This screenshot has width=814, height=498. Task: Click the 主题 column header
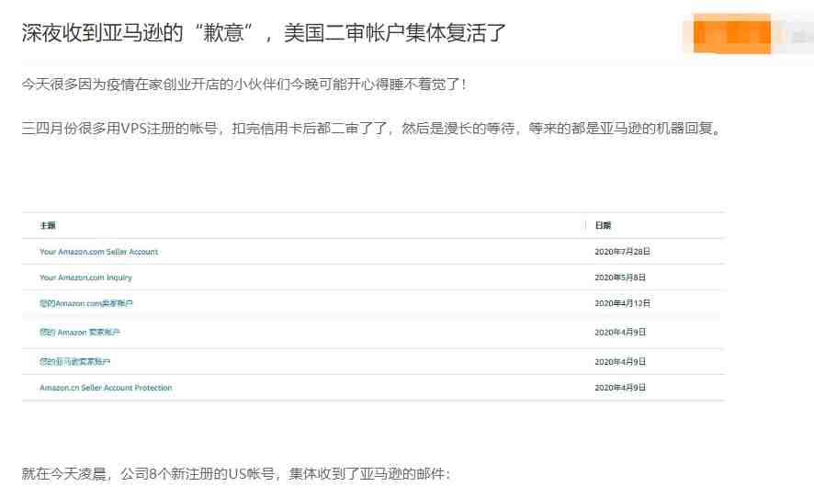(48, 225)
